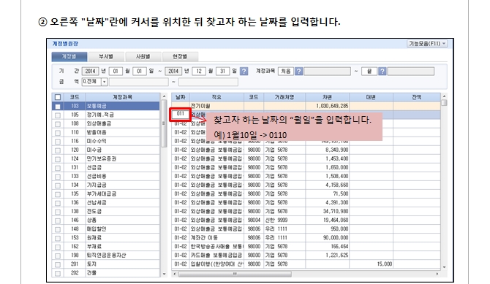Screen dimensions: 490x284
Task: Switch to the 계정별 tab
Action: pyautogui.click(x=69, y=56)
